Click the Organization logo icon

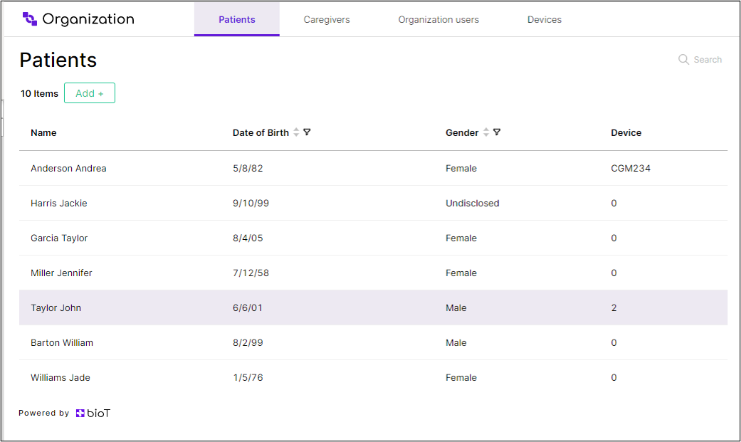coord(30,19)
